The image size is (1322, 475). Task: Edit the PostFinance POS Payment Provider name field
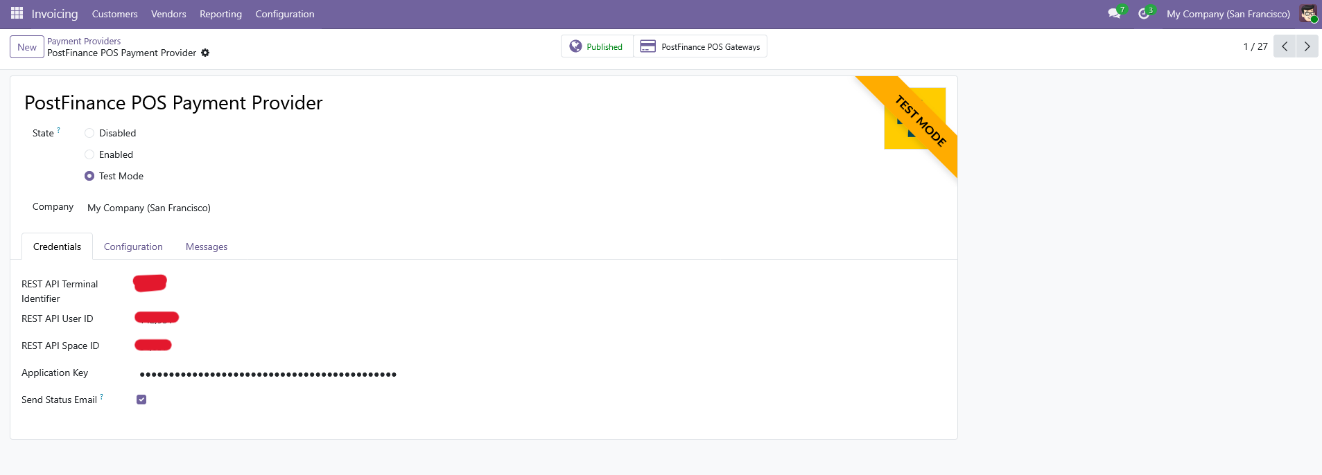[x=173, y=102]
